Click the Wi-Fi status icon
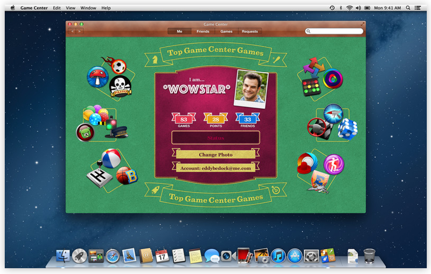Screen dimensions: 431x274 [x=349, y=8]
